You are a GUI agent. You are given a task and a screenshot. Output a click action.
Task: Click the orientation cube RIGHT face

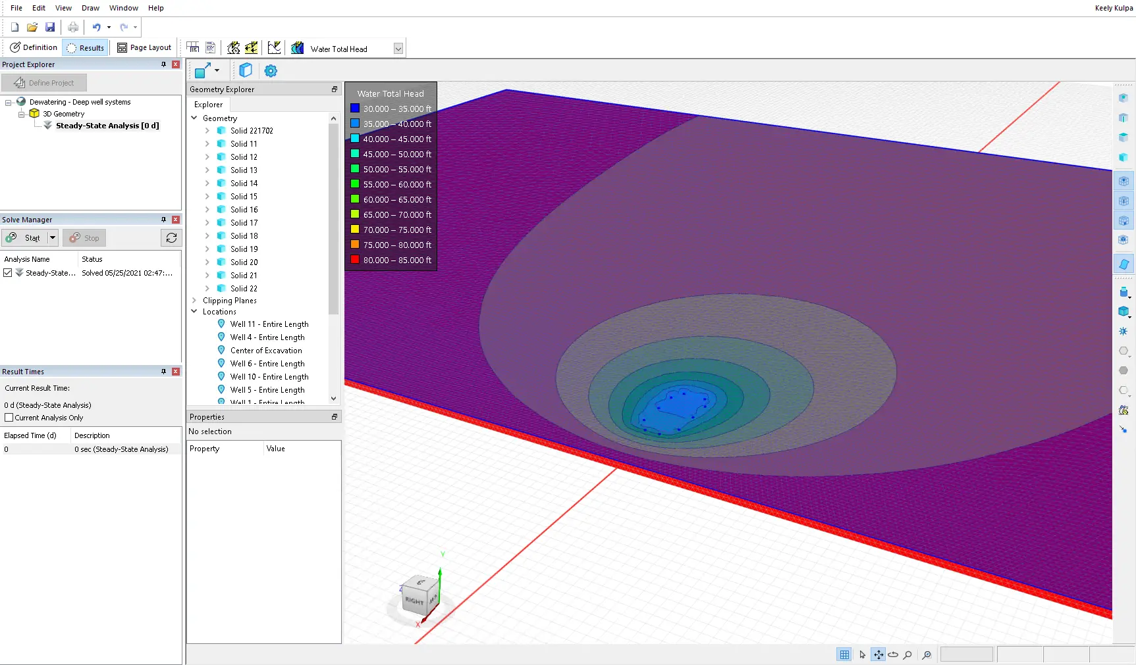click(x=414, y=601)
